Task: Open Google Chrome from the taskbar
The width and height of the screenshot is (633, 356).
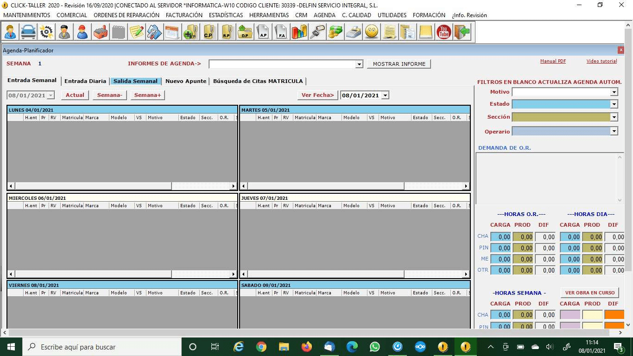Action: (261, 347)
